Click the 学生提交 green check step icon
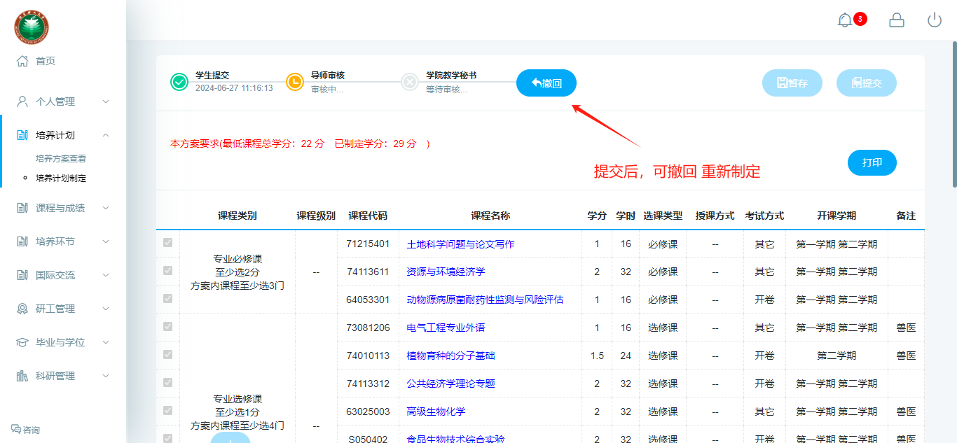 coord(179,82)
